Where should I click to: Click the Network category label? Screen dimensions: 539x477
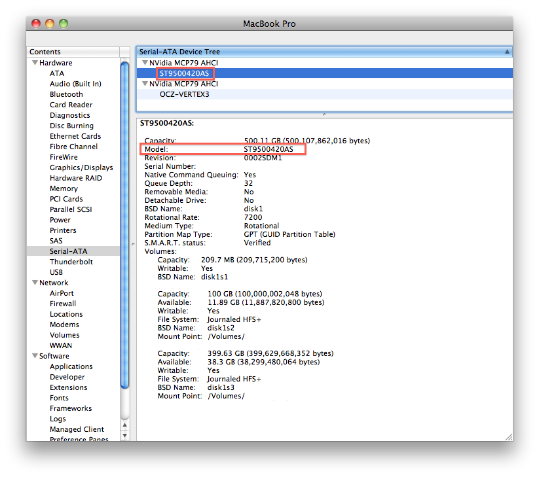pyautogui.click(x=54, y=283)
